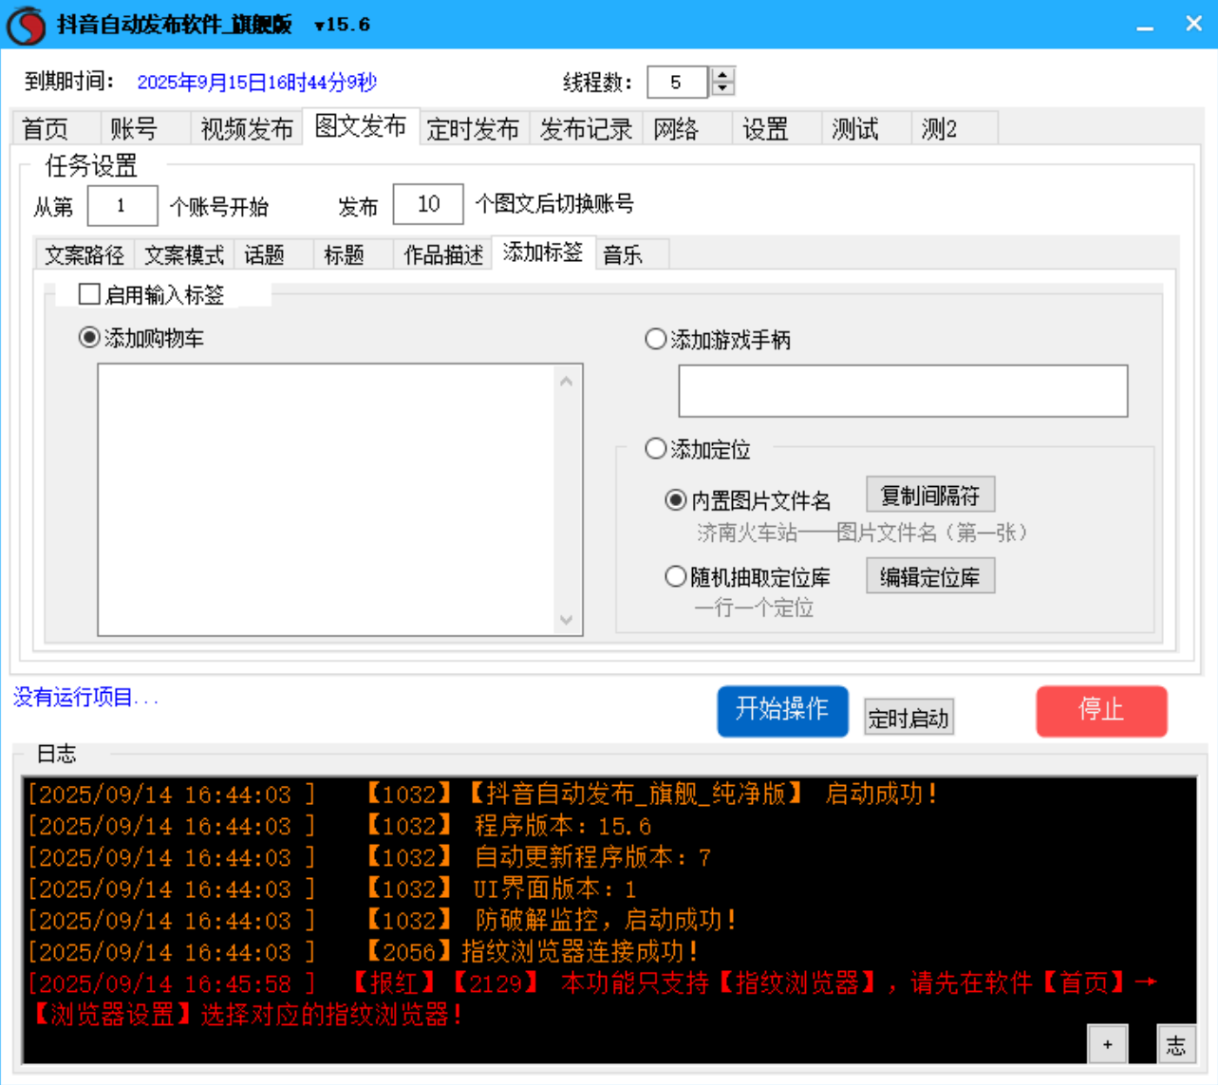Image resolution: width=1218 pixels, height=1085 pixels.
Task: Click the 开始操作 button
Action: point(782,711)
